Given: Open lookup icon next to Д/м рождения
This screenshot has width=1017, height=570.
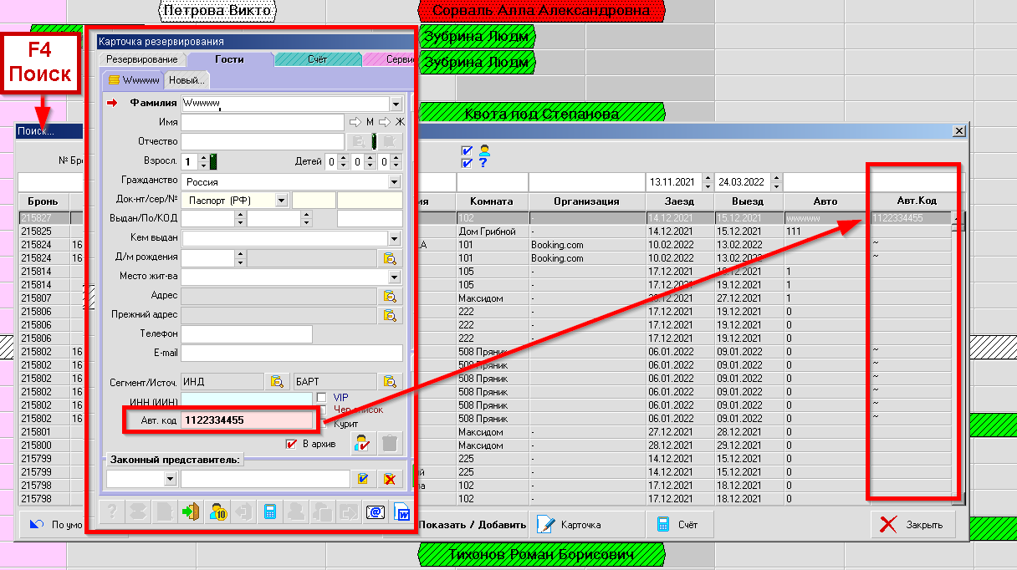Looking at the screenshot, I should (389, 258).
